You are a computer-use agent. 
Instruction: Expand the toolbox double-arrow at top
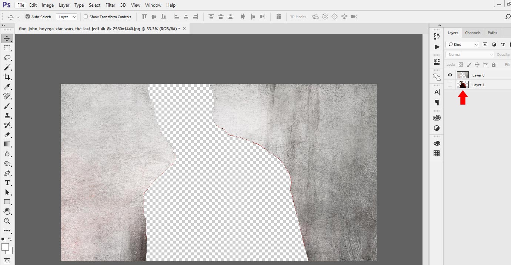click(x=3, y=26)
